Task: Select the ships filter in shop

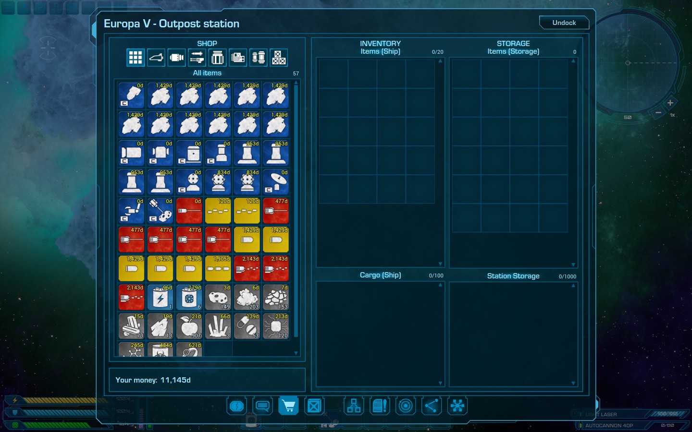Action: (156, 58)
